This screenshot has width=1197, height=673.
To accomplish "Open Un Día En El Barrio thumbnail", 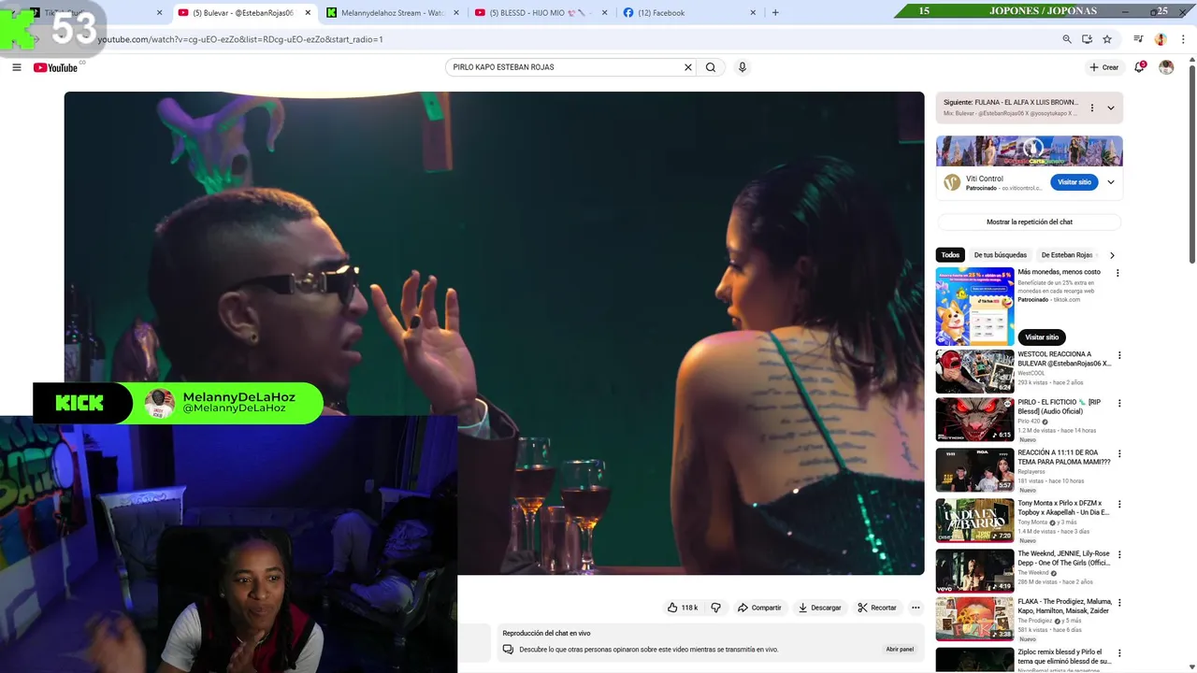I will 975,521.
